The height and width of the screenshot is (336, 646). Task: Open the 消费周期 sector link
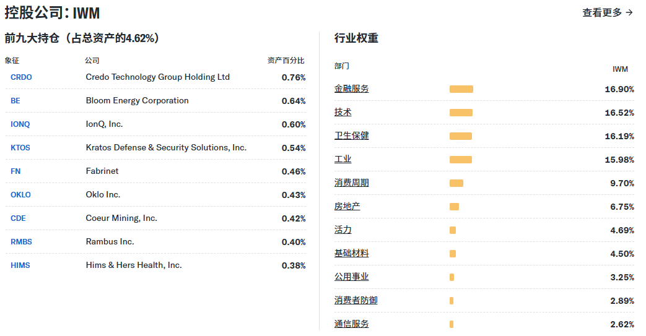351,183
